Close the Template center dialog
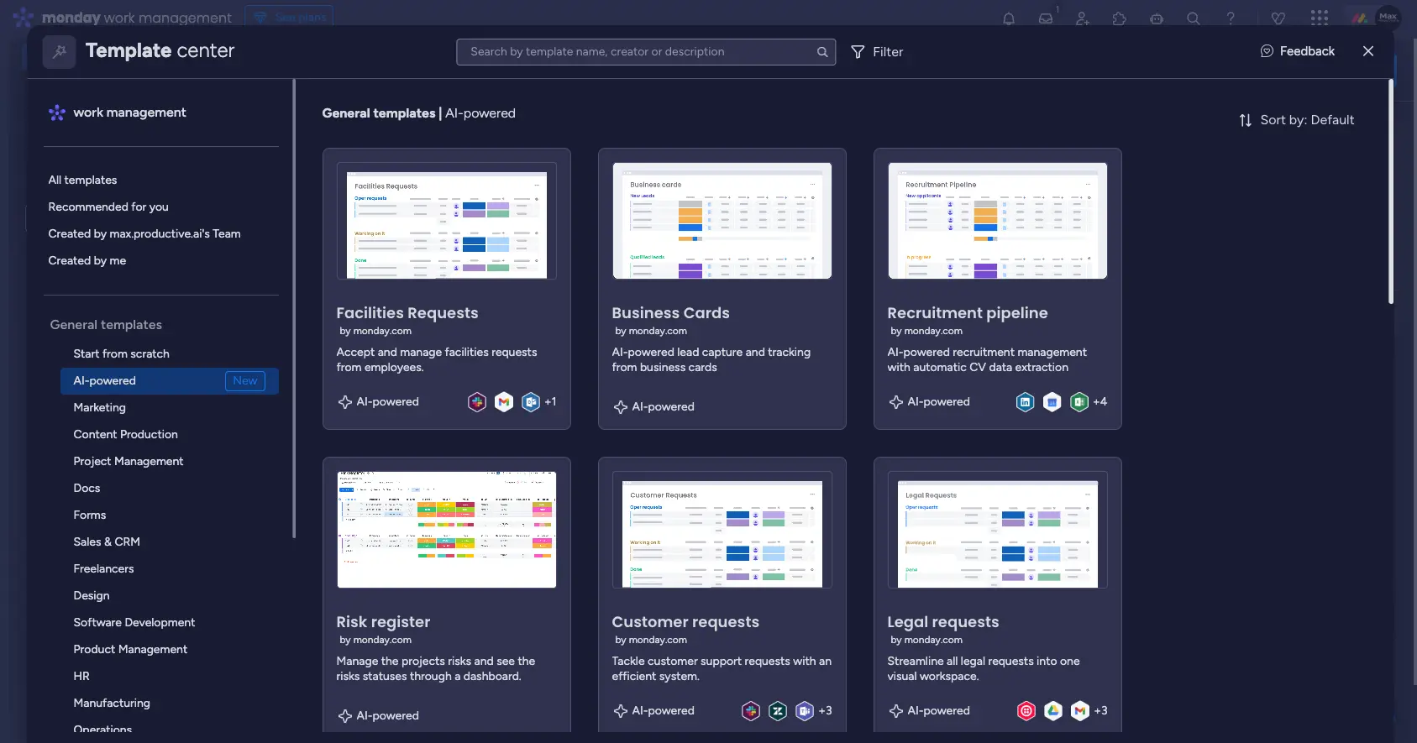This screenshot has height=743, width=1417. coord(1368,51)
